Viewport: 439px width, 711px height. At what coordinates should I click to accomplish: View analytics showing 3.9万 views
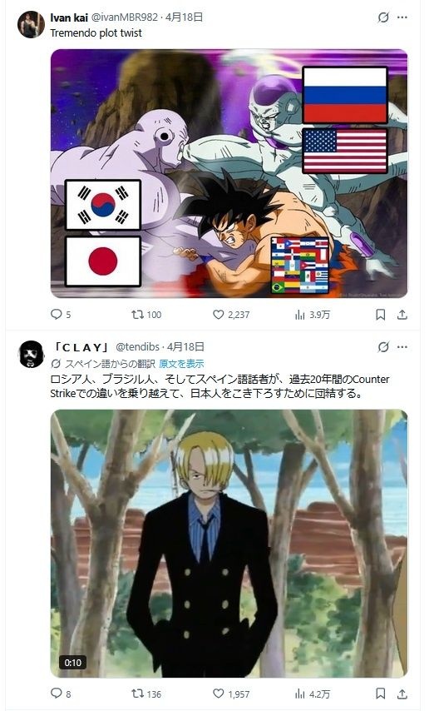pos(312,314)
